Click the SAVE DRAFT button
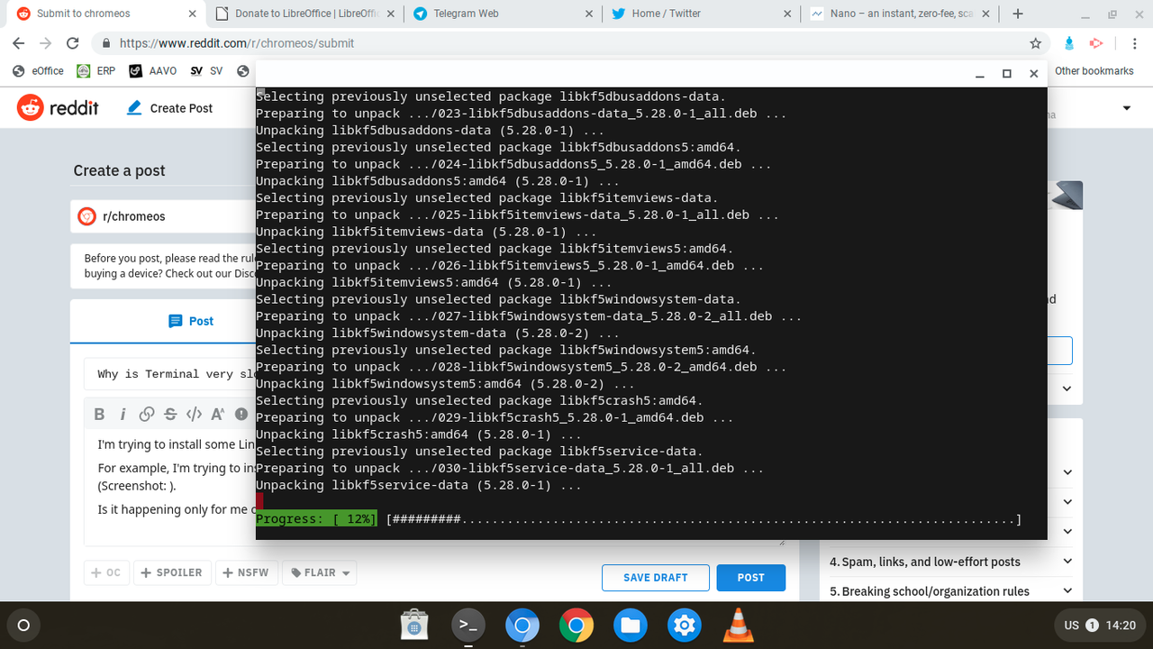This screenshot has width=1153, height=649. coord(655,578)
